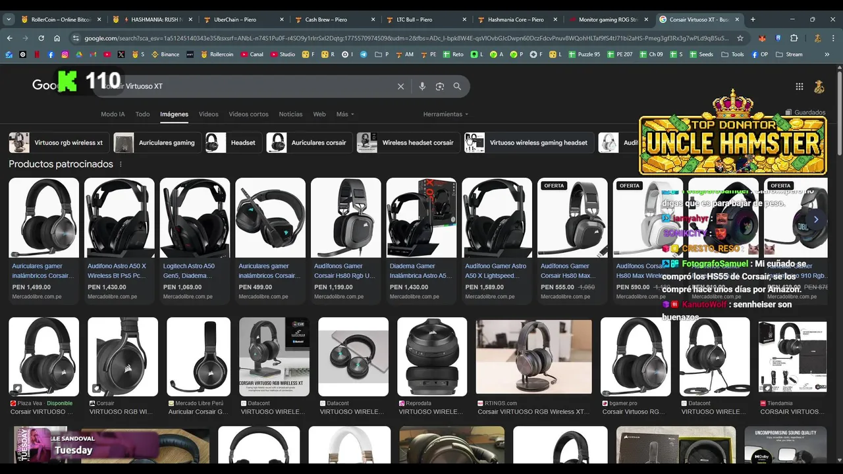Viewport: 843px width, 474px height.
Task: Advance sponsored products carousel with right arrow
Action: [x=816, y=219]
